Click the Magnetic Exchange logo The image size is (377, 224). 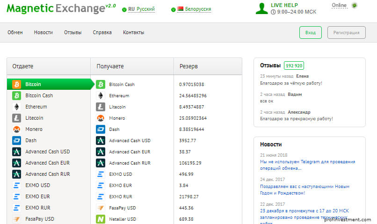tap(61, 8)
